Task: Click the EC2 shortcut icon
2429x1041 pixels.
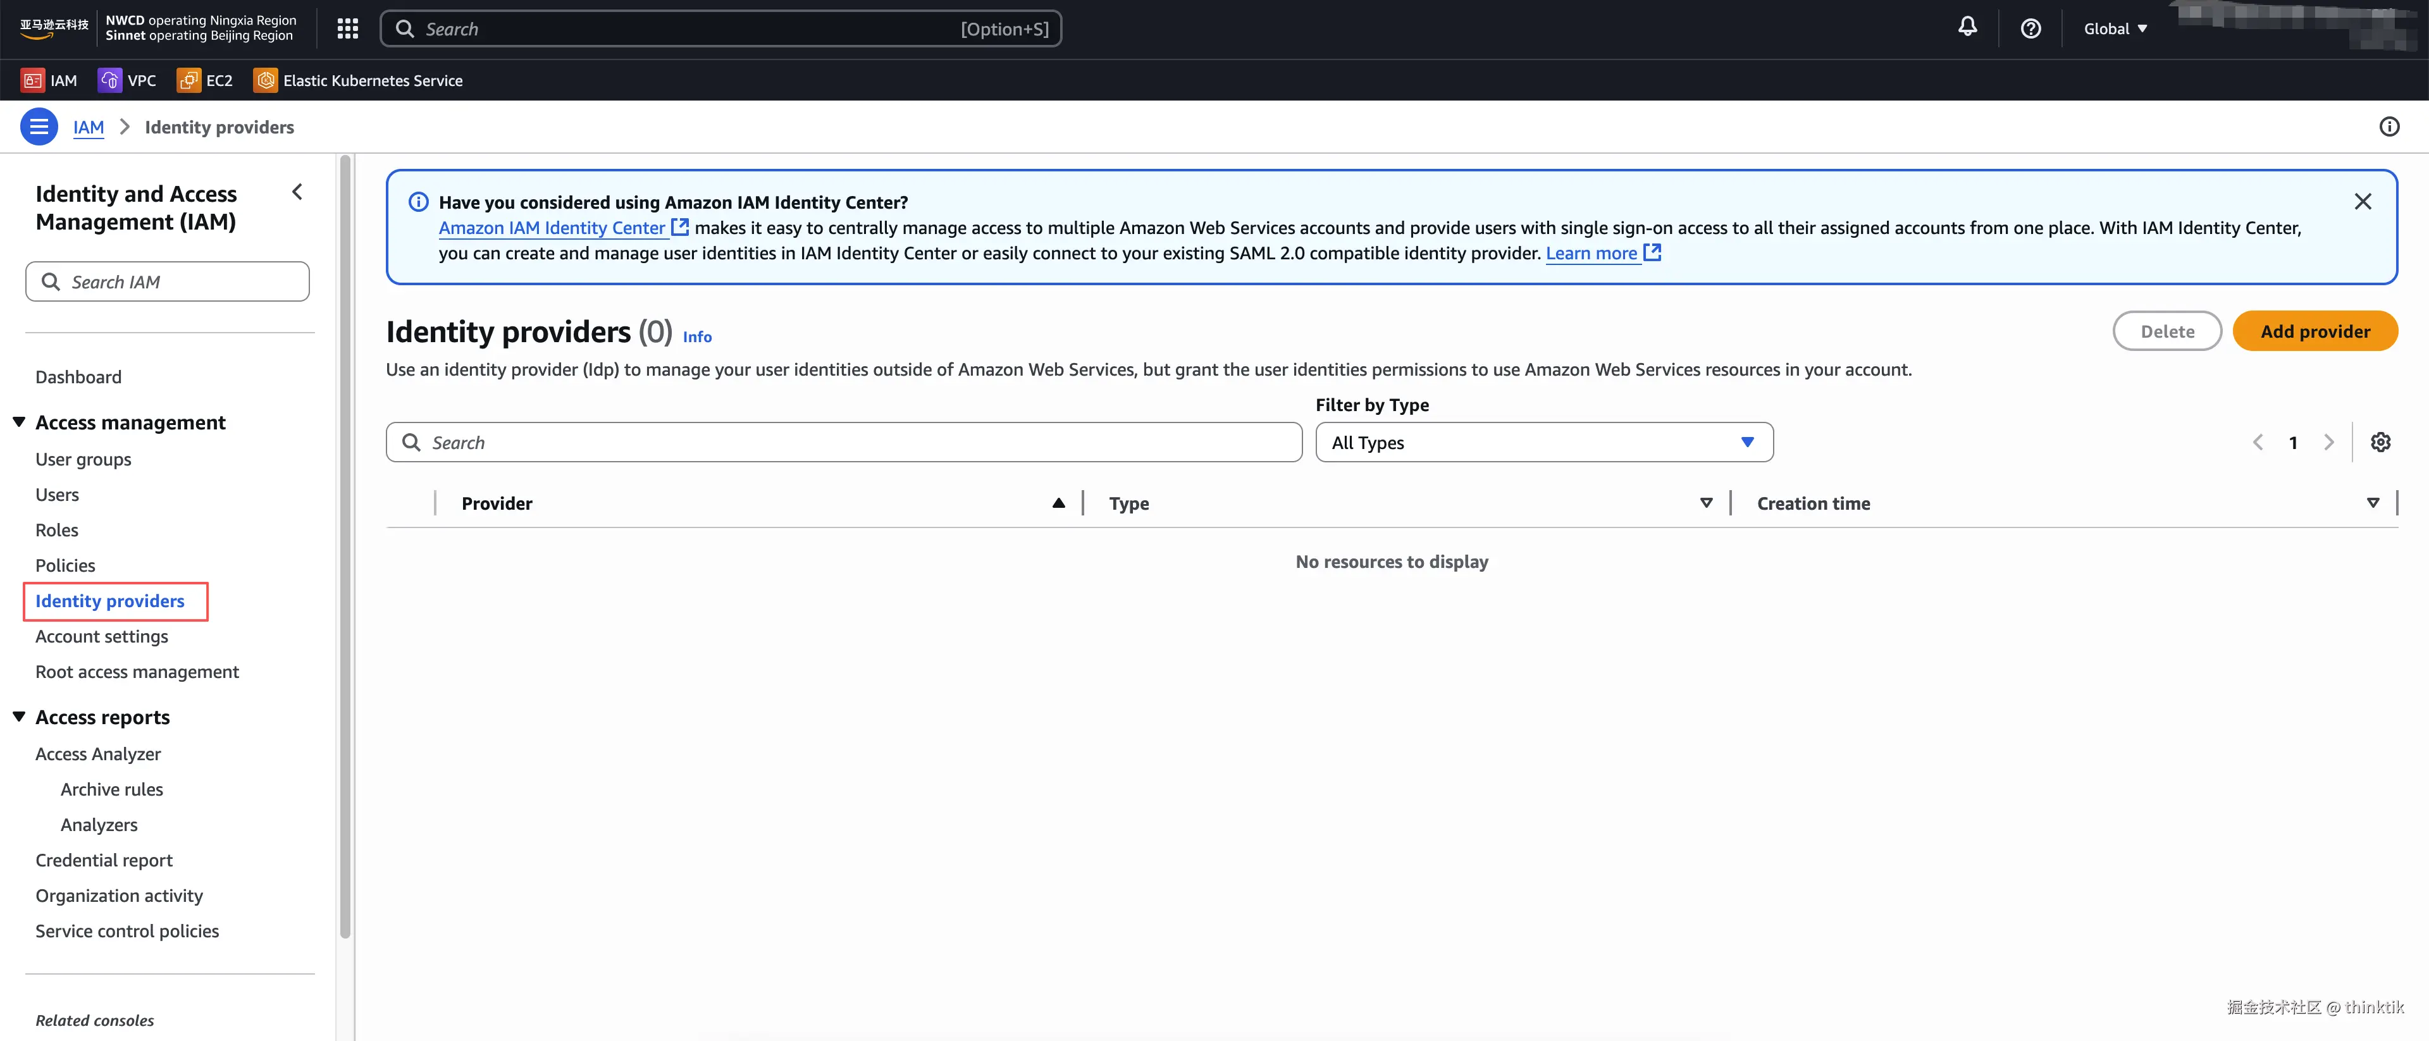Action: point(189,81)
